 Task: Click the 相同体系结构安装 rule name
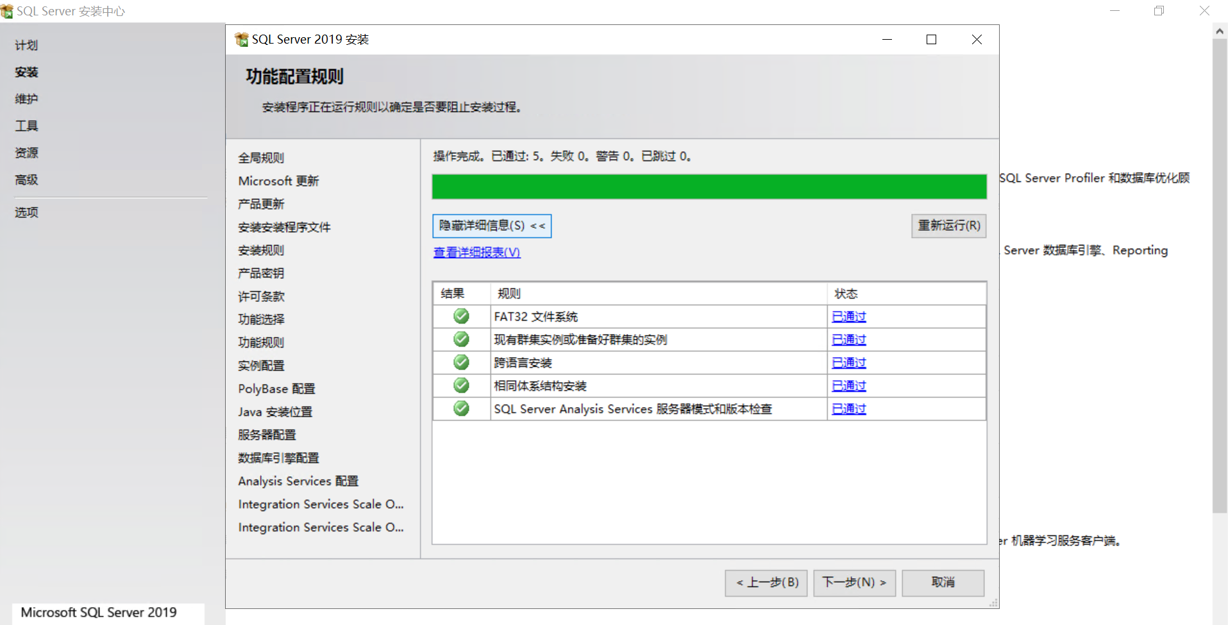tap(540, 386)
